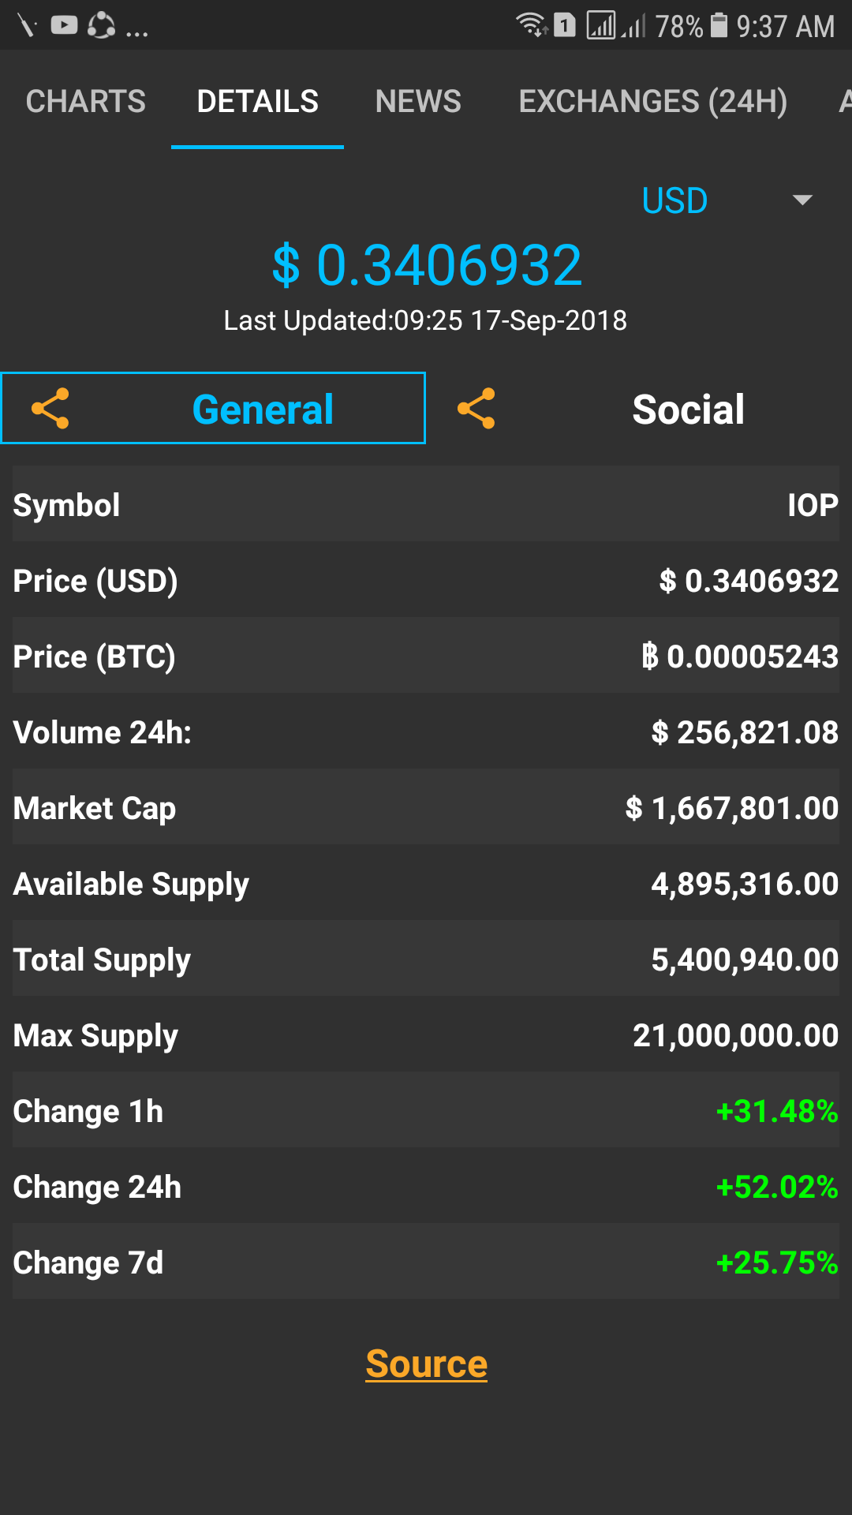Screen dimensions: 852x1515
Task: Open the Source link
Action: 426,1363
